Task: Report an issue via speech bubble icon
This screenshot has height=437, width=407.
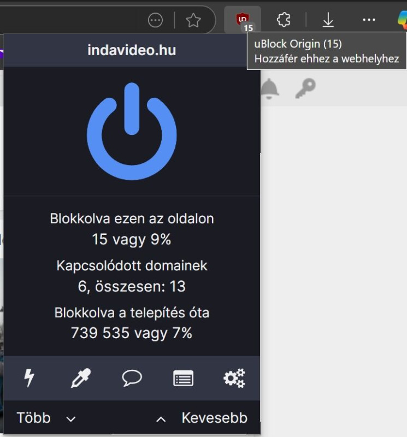Action: pos(132,378)
